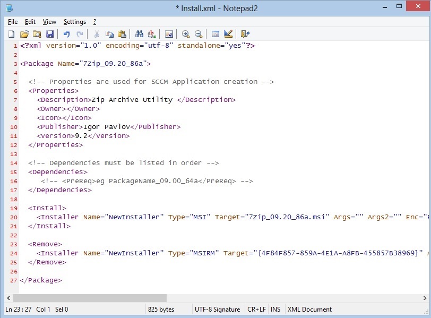
Task: Click the opening <Dependencies> tag
Action: tap(58, 172)
